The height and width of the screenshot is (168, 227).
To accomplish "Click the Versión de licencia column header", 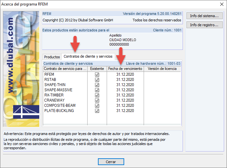I will (162, 69).
